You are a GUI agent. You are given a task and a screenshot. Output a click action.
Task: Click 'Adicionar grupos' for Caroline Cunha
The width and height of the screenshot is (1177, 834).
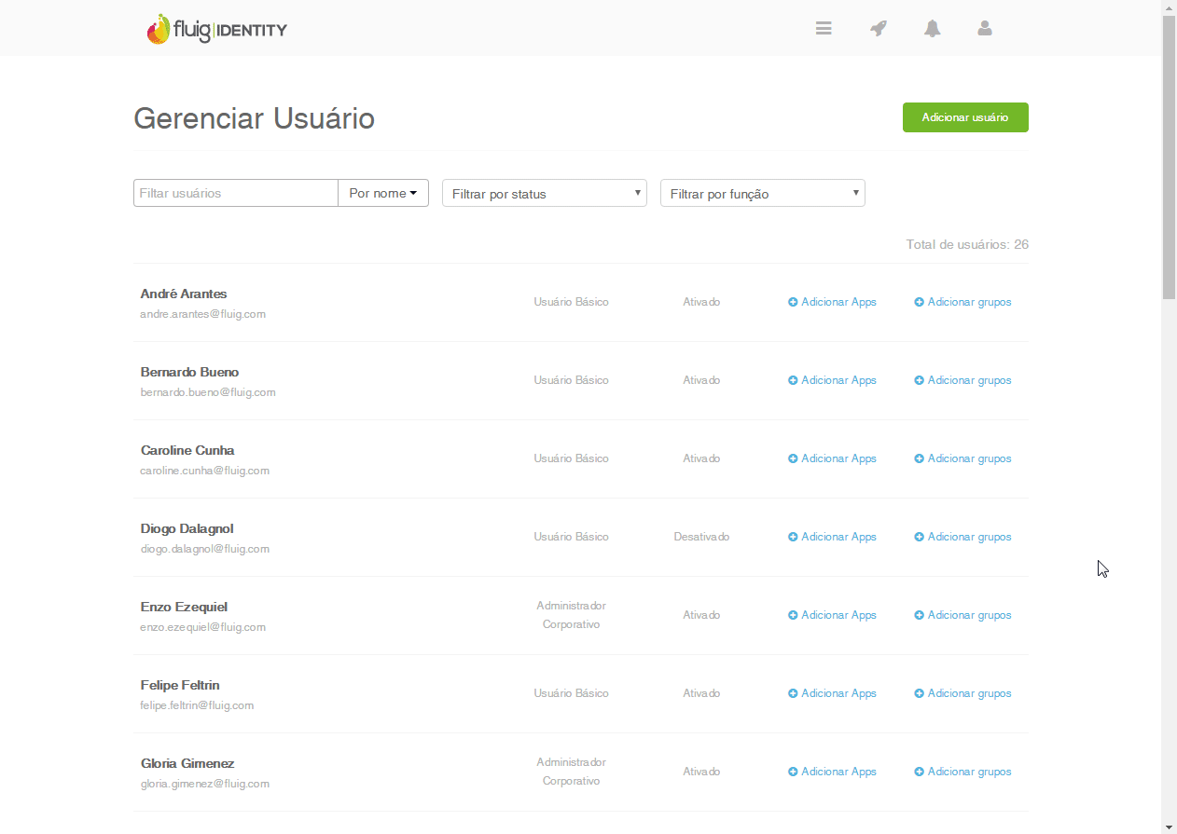969,458
